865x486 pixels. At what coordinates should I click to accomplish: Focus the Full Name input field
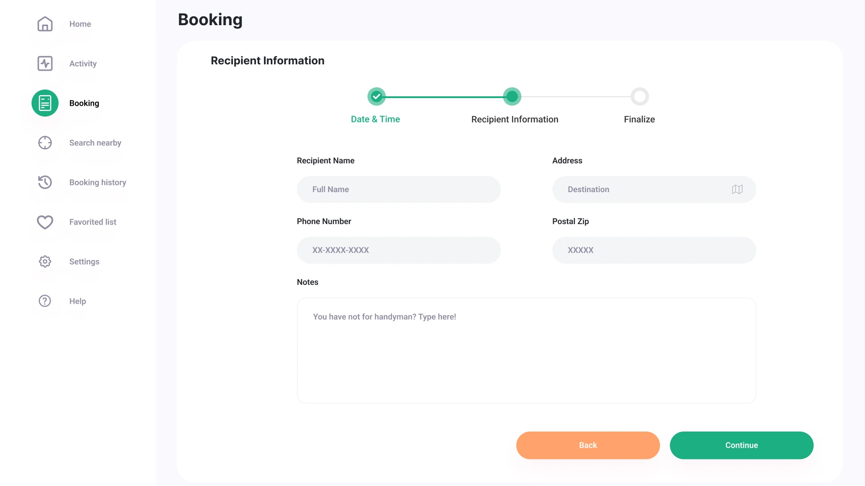[398, 189]
